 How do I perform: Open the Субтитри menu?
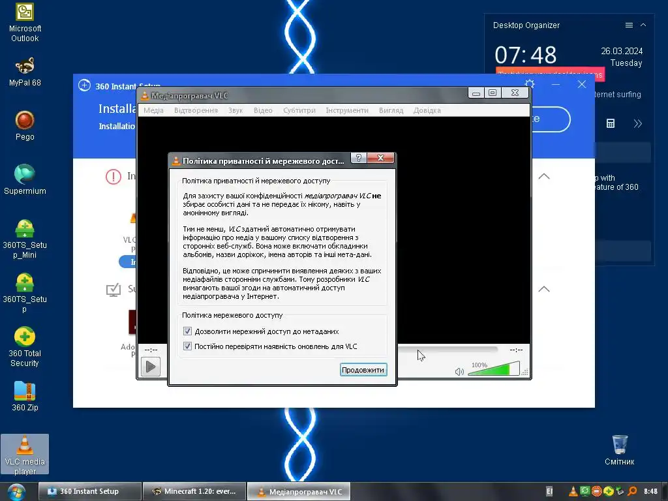coord(299,110)
